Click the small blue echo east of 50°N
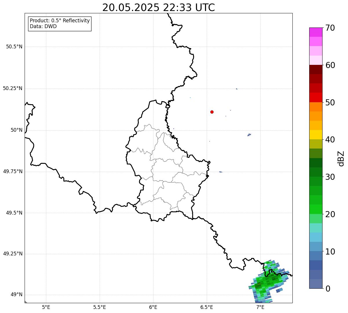The width and height of the screenshot is (348, 313). pos(249,135)
